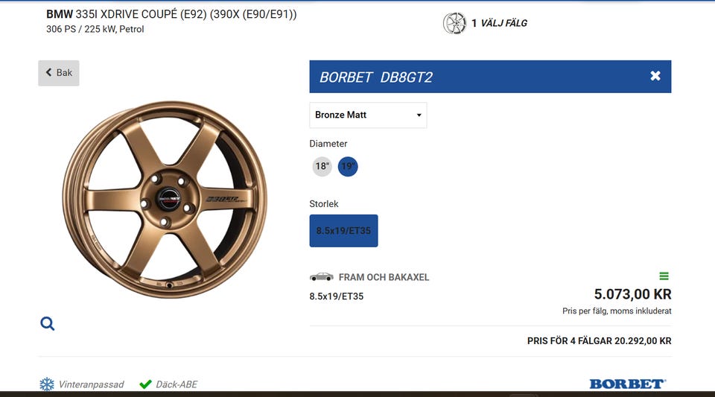Click the 'FRAM OCH BAKAXEL' label
Viewport: 715px width, 397px height.
[x=384, y=277]
